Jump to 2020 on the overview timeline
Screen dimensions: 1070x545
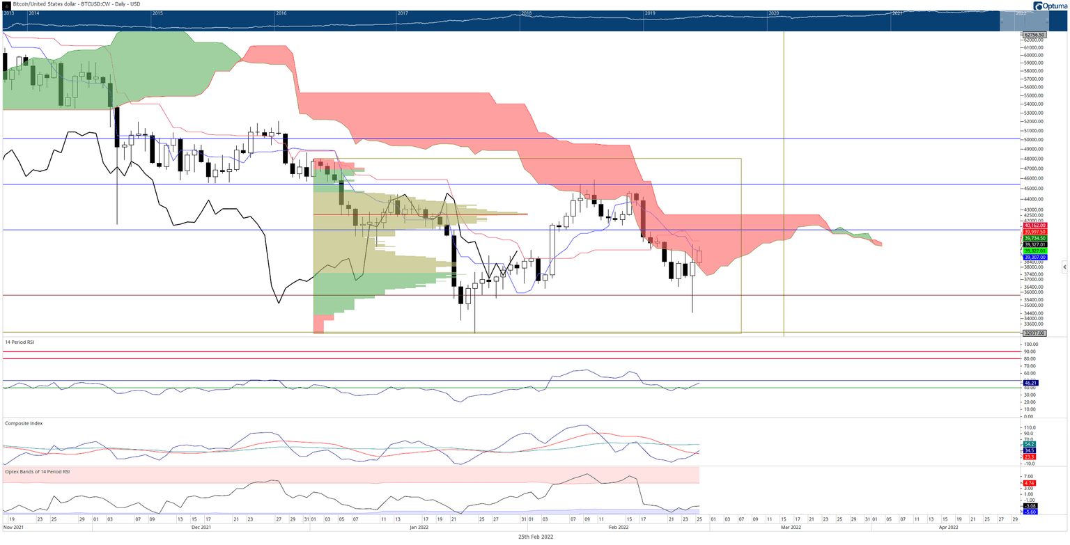point(774,13)
